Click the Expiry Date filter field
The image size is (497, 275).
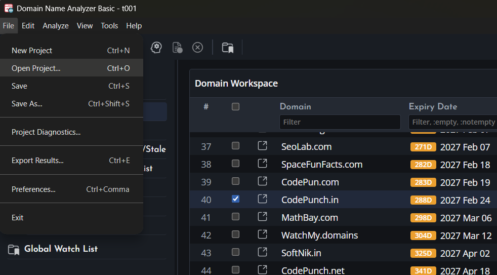453,122
